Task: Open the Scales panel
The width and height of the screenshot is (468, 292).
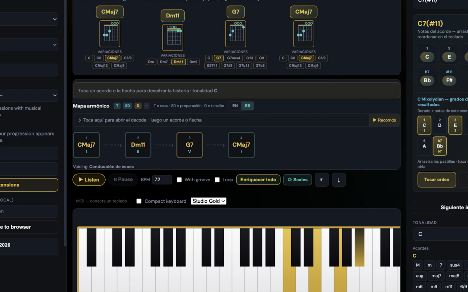Action: pyautogui.click(x=297, y=180)
